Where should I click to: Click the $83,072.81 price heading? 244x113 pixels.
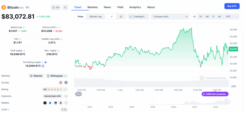click(x=18, y=17)
